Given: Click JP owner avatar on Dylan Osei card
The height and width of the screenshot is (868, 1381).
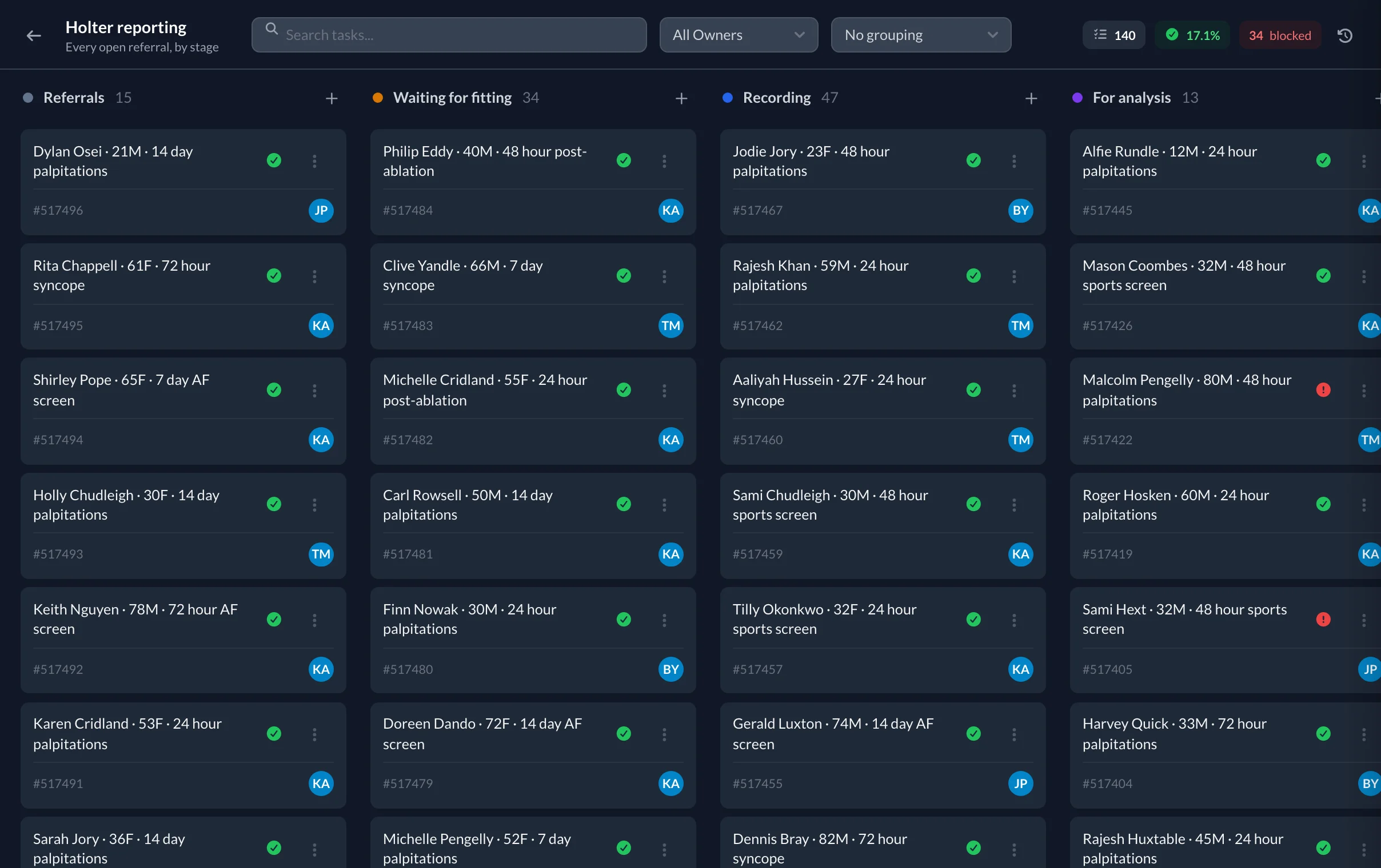Looking at the screenshot, I should click(321, 210).
